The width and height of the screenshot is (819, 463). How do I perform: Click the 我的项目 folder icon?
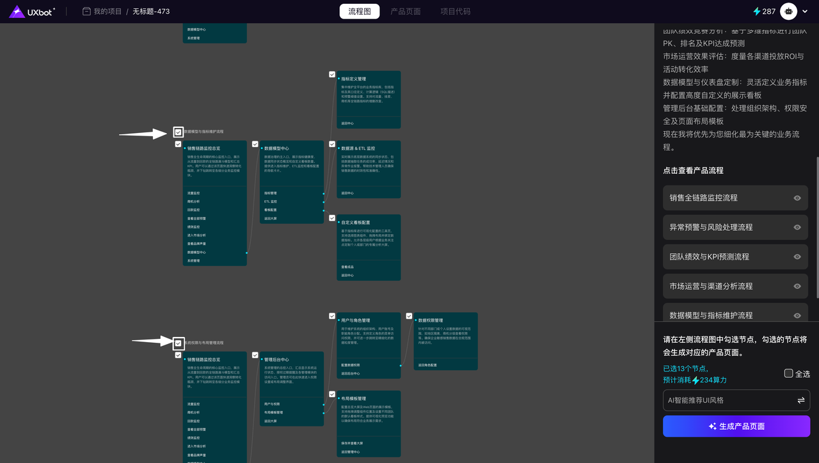(x=86, y=12)
